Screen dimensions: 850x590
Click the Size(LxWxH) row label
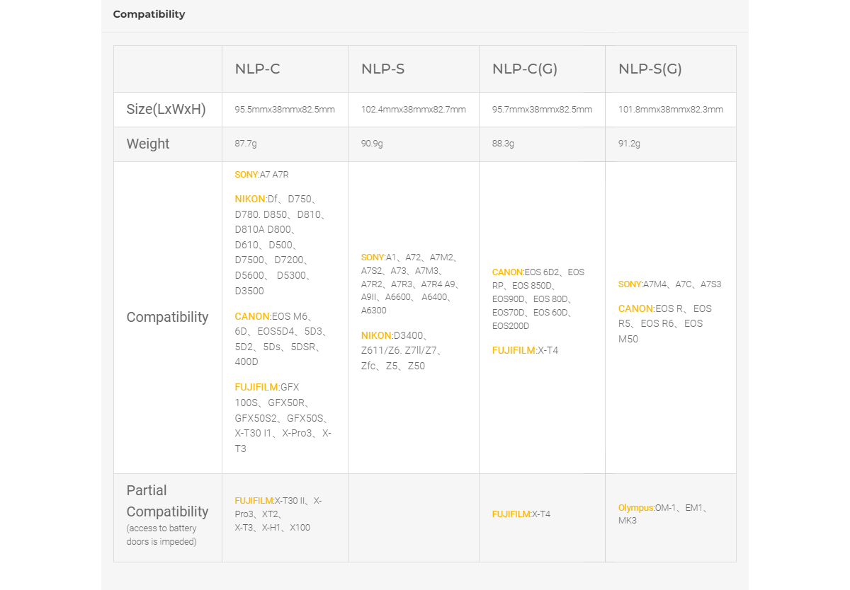pyautogui.click(x=166, y=110)
